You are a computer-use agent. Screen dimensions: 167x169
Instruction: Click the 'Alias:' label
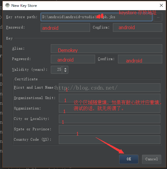tap(18, 48)
